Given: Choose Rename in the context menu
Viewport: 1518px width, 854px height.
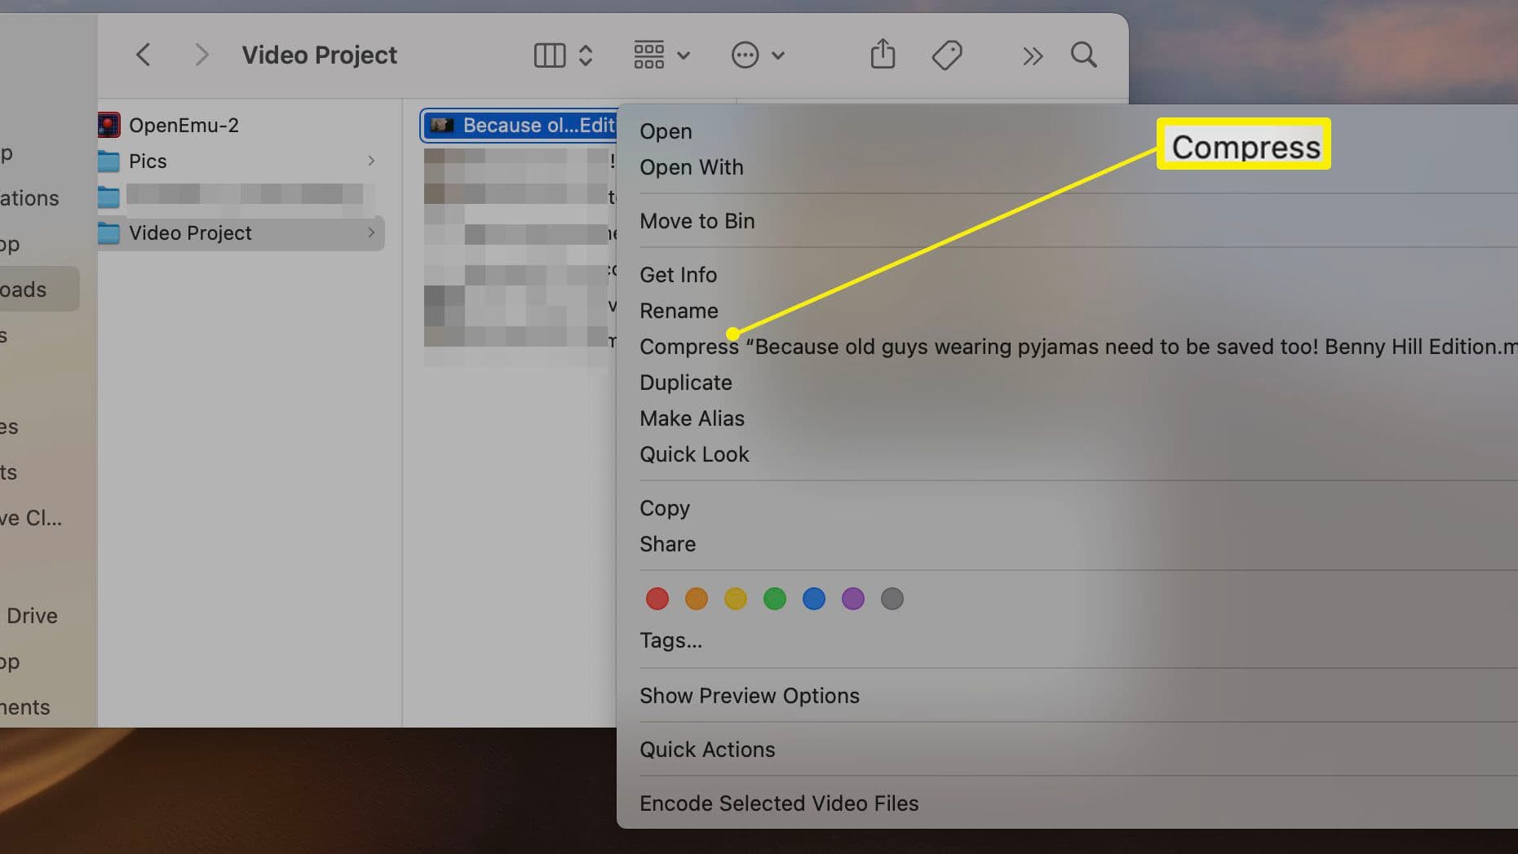Looking at the screenshot, I should [679, 311].
